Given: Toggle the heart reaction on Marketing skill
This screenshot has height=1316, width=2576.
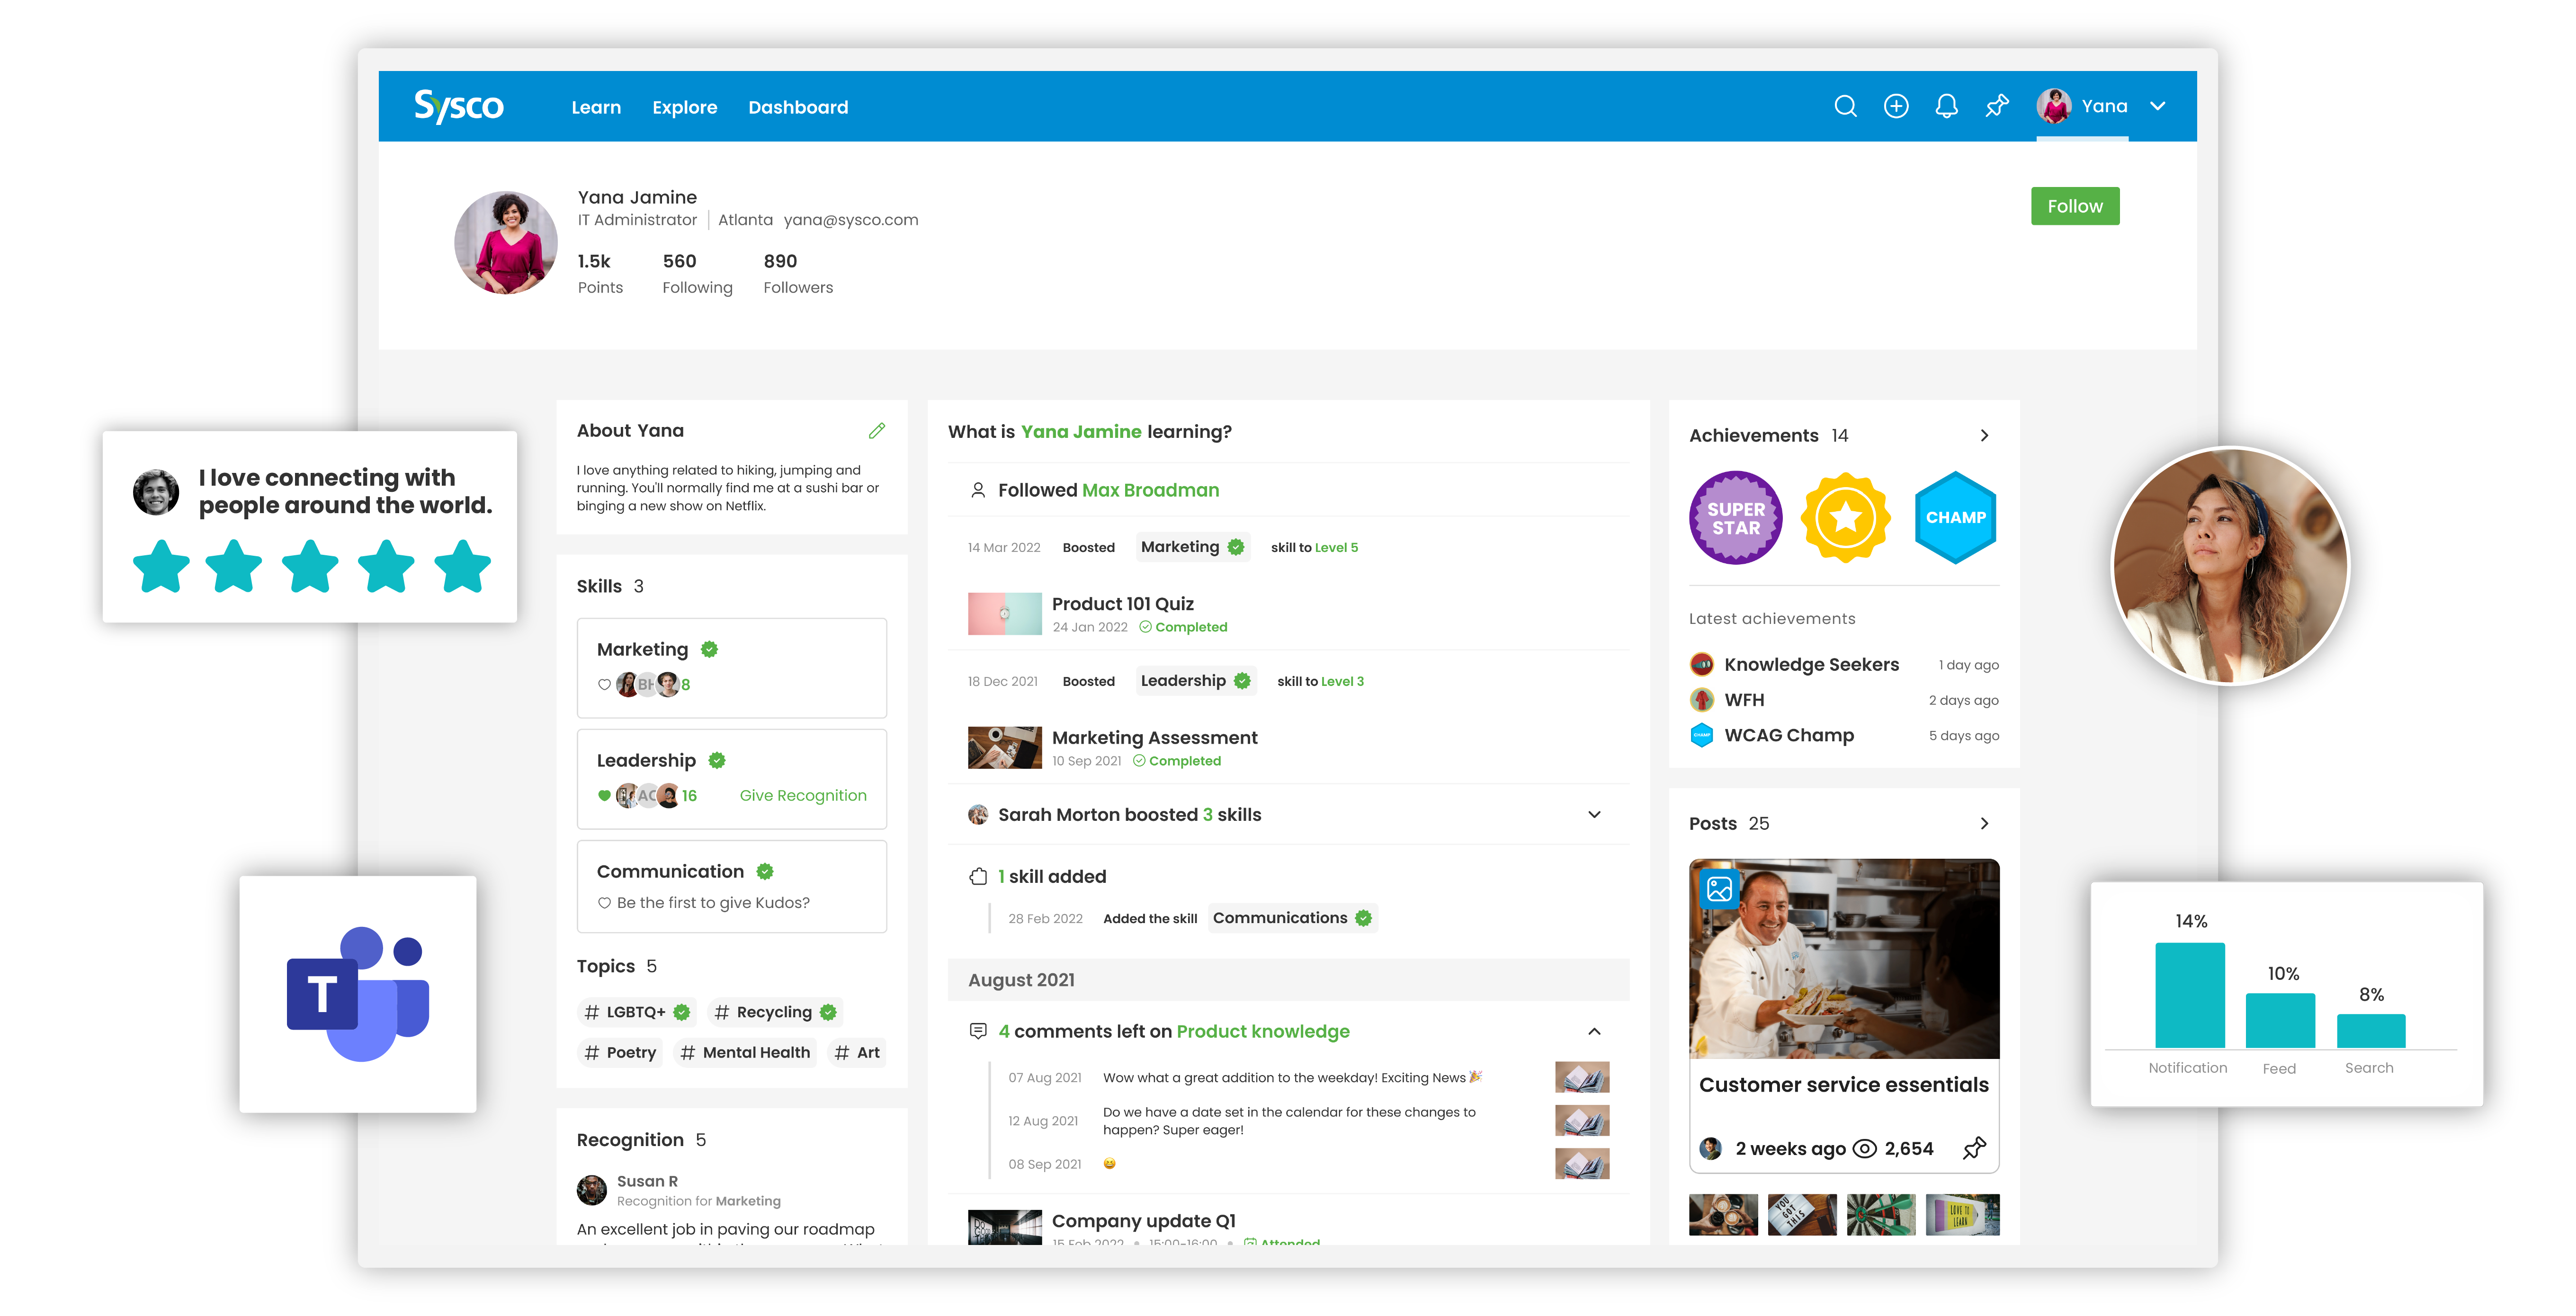Looking at the screenshot, I should tap(604, 684).
